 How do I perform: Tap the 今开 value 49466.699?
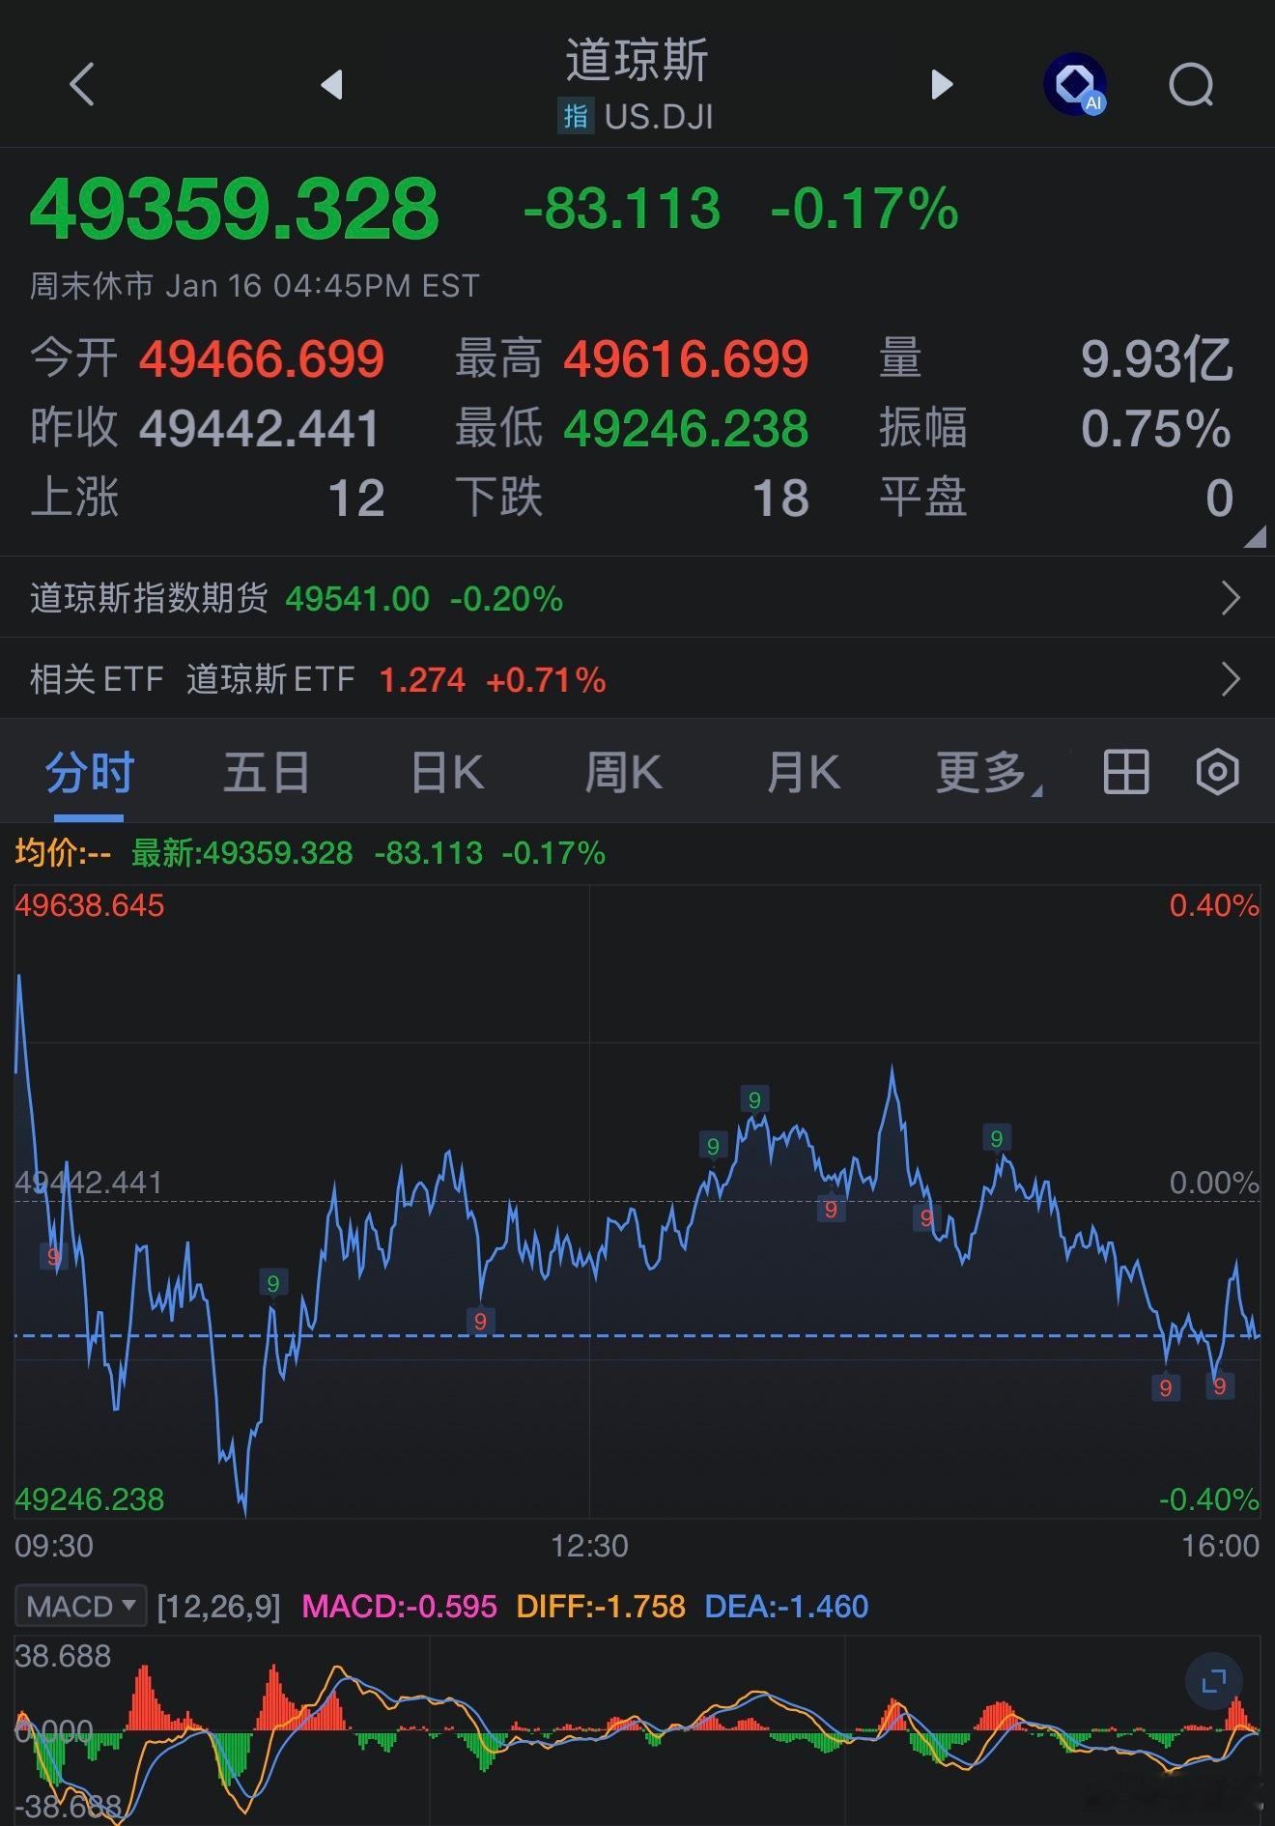(262, 358)
